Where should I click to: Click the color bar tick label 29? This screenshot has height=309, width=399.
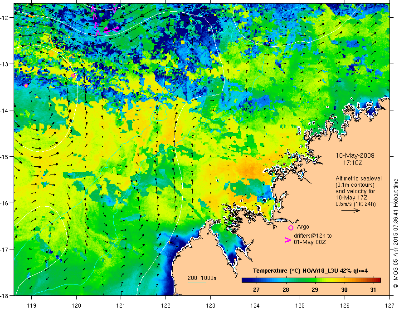click(x=315, y=289)
